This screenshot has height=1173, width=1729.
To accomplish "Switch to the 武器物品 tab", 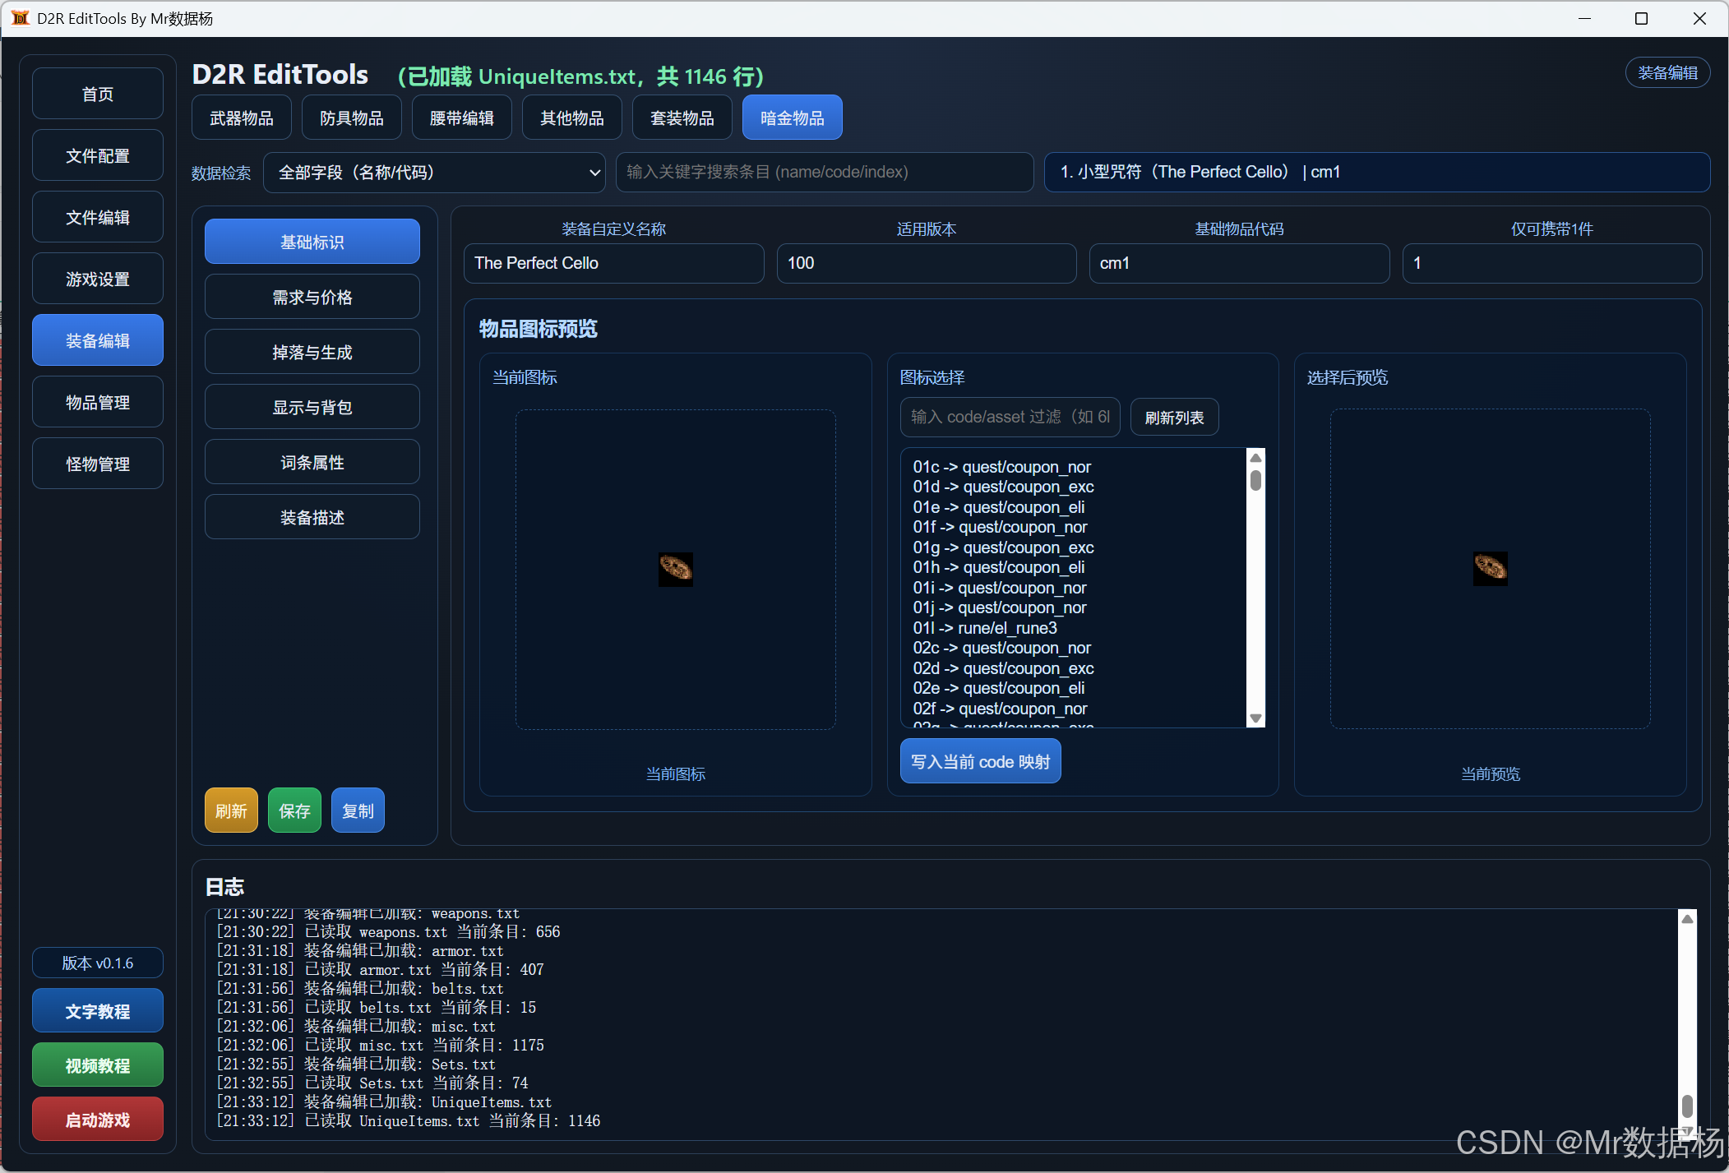I will (x=241, y=118).
